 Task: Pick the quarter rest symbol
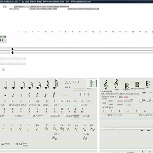coord(13,95)
